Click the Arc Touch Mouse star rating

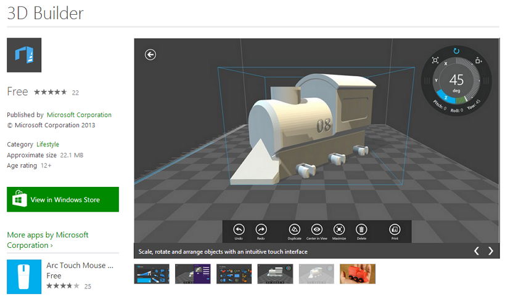click(x=63, y=286)
